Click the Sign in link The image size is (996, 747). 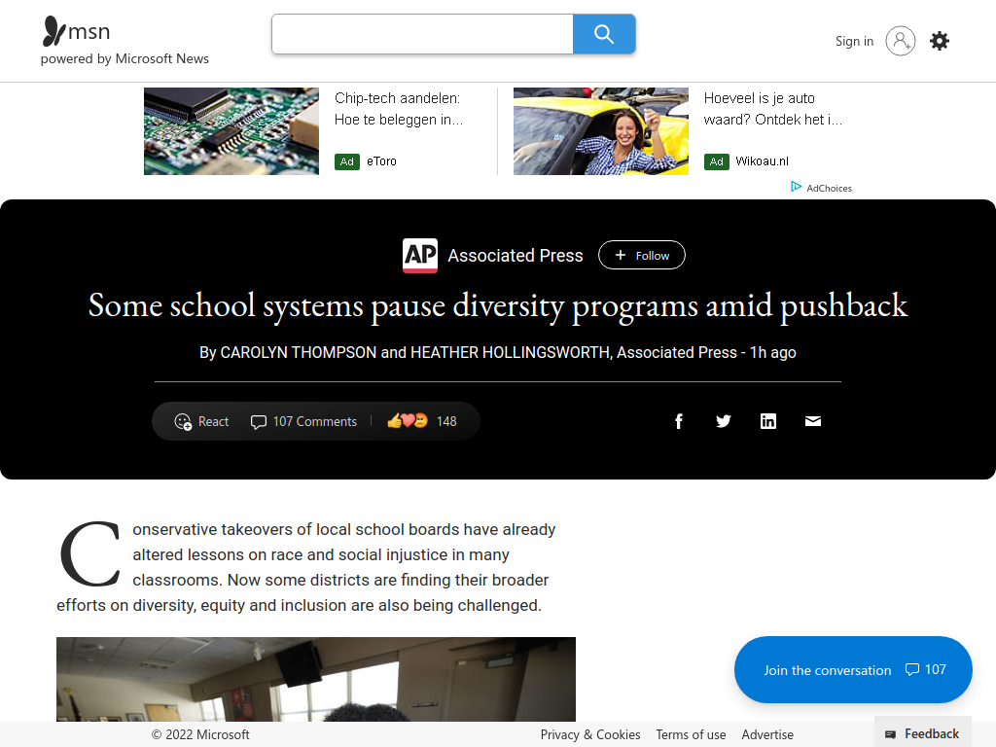[x=854, y=41]
